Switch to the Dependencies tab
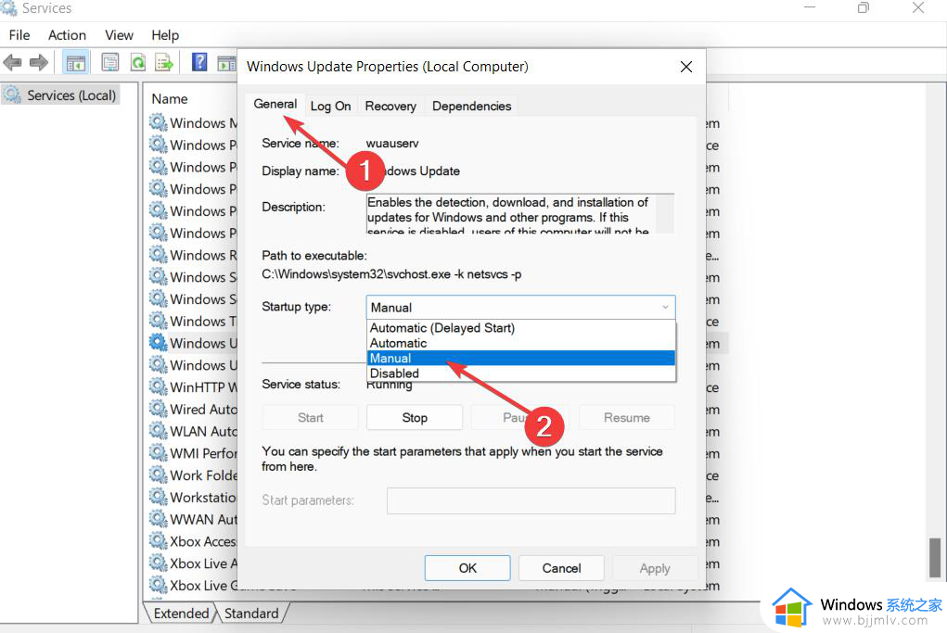 (472, 107)
